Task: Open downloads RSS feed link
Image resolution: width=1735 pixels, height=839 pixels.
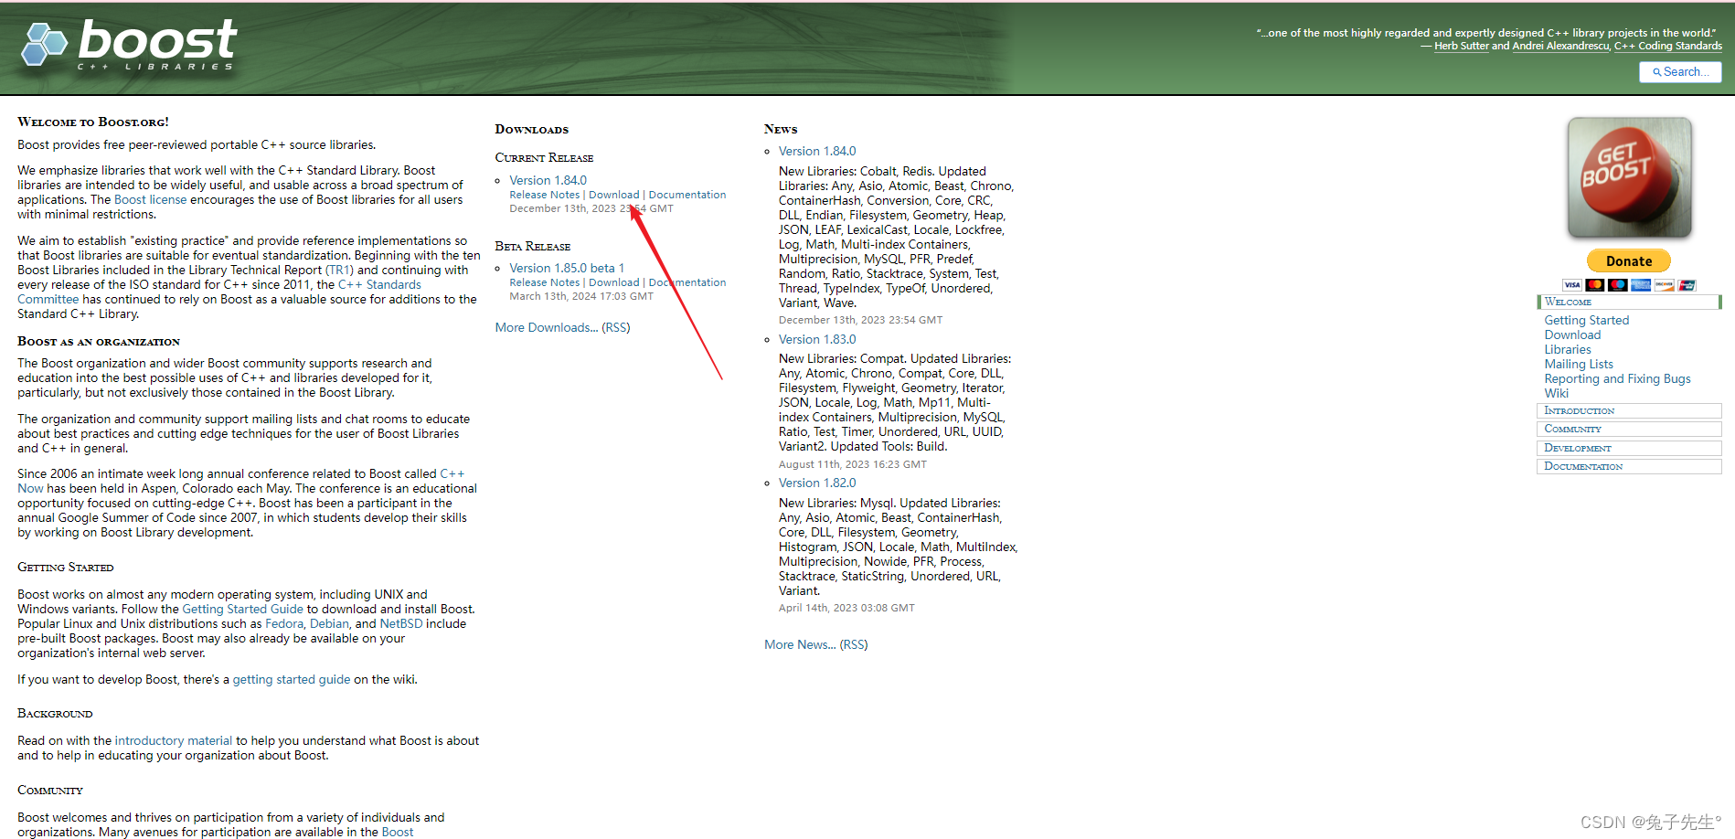Action: (x=616, y=327)
